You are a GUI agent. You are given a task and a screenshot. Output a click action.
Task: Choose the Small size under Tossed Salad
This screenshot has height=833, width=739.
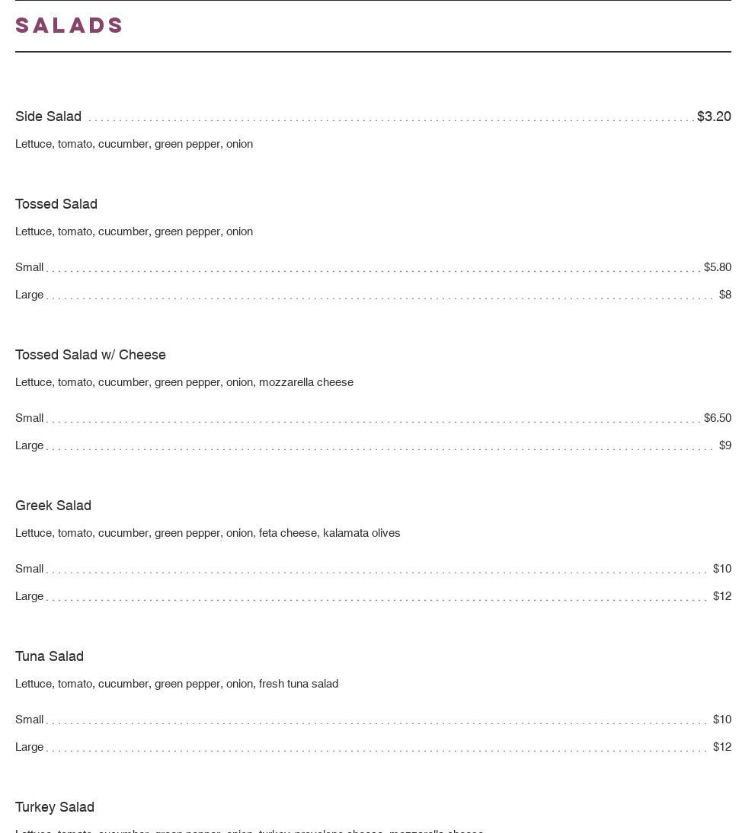tap(30, 267)
